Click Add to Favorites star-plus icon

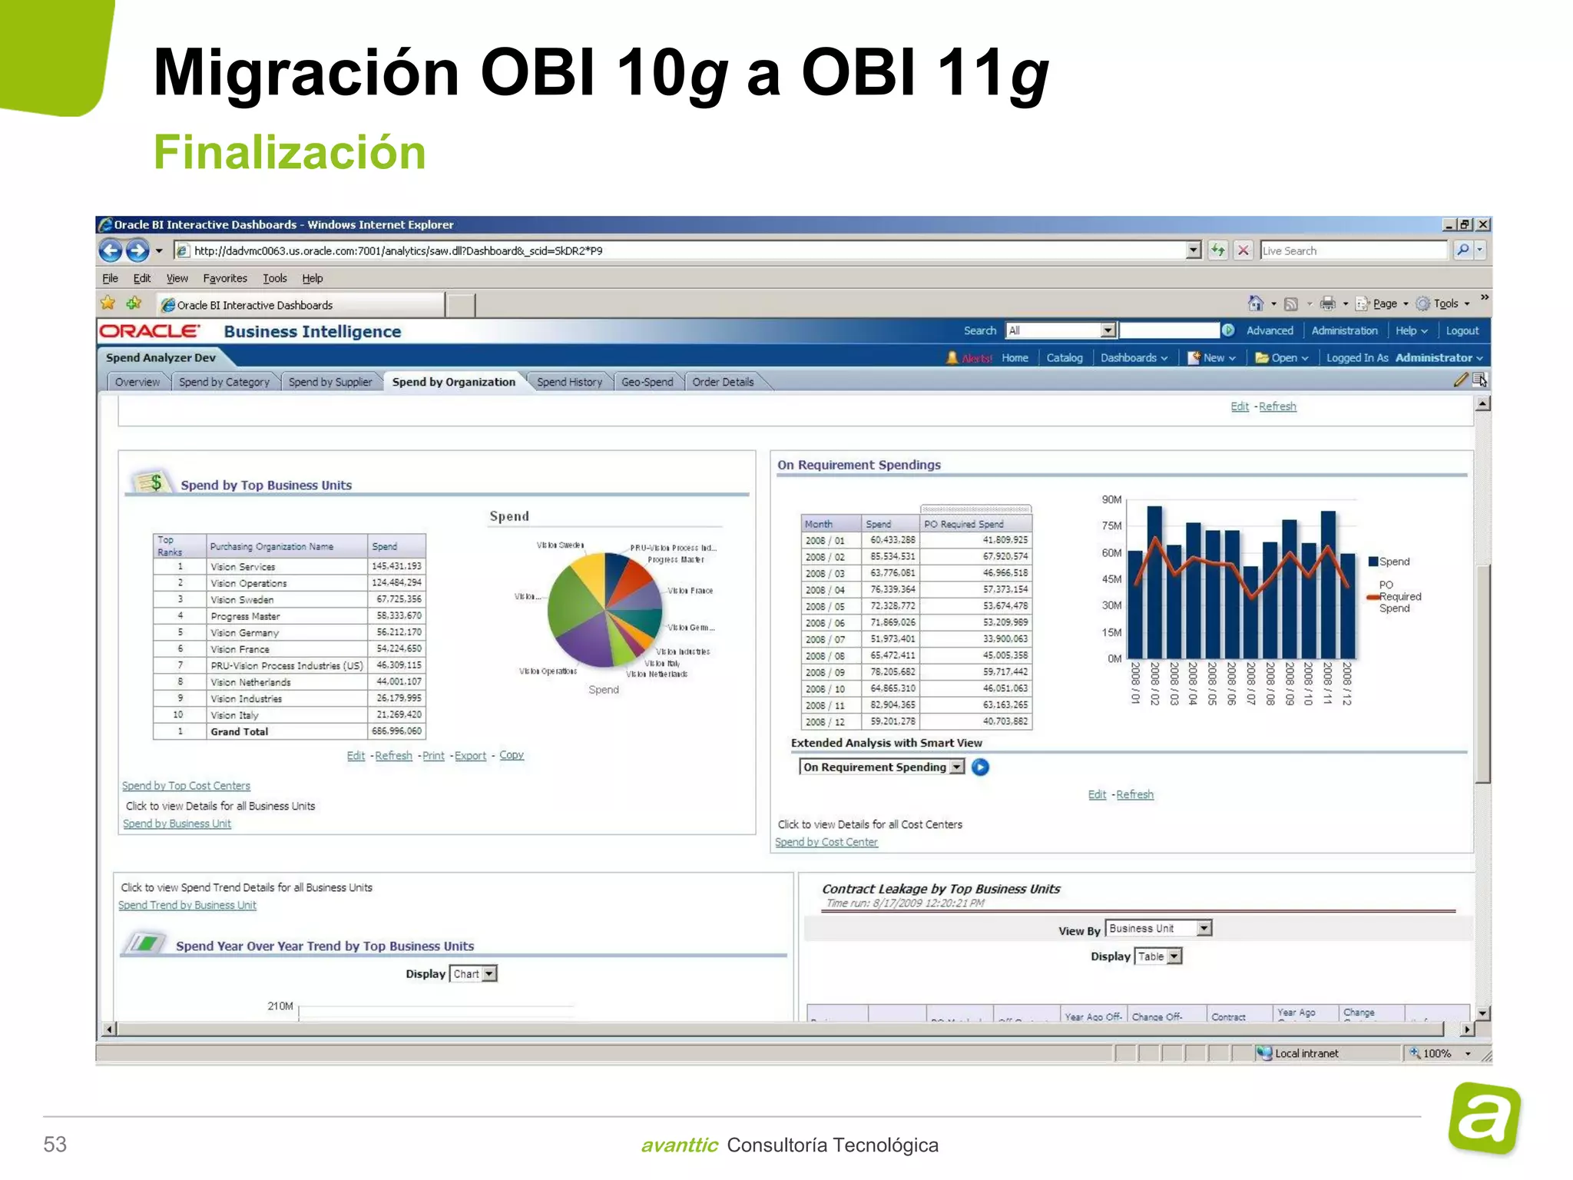coord(134,303)
